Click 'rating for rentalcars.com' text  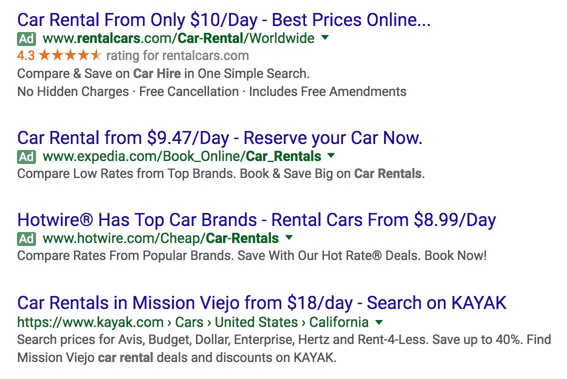(x=177, y=55)
